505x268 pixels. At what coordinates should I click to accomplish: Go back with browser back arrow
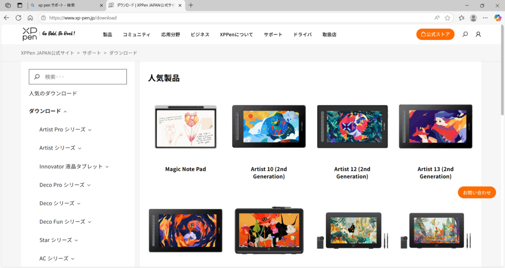[x=7, y=18]
